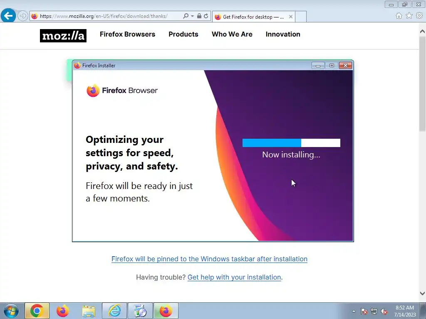
Task: Open IE Home via house icon
Action: (x=399, y=16)
